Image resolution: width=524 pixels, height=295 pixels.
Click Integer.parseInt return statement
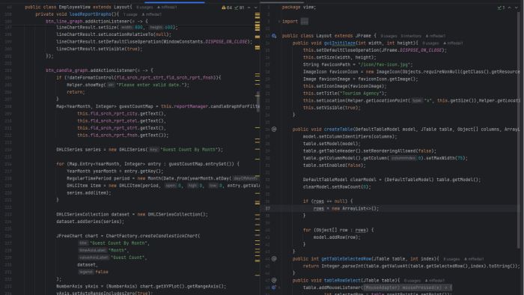(412, 267)
